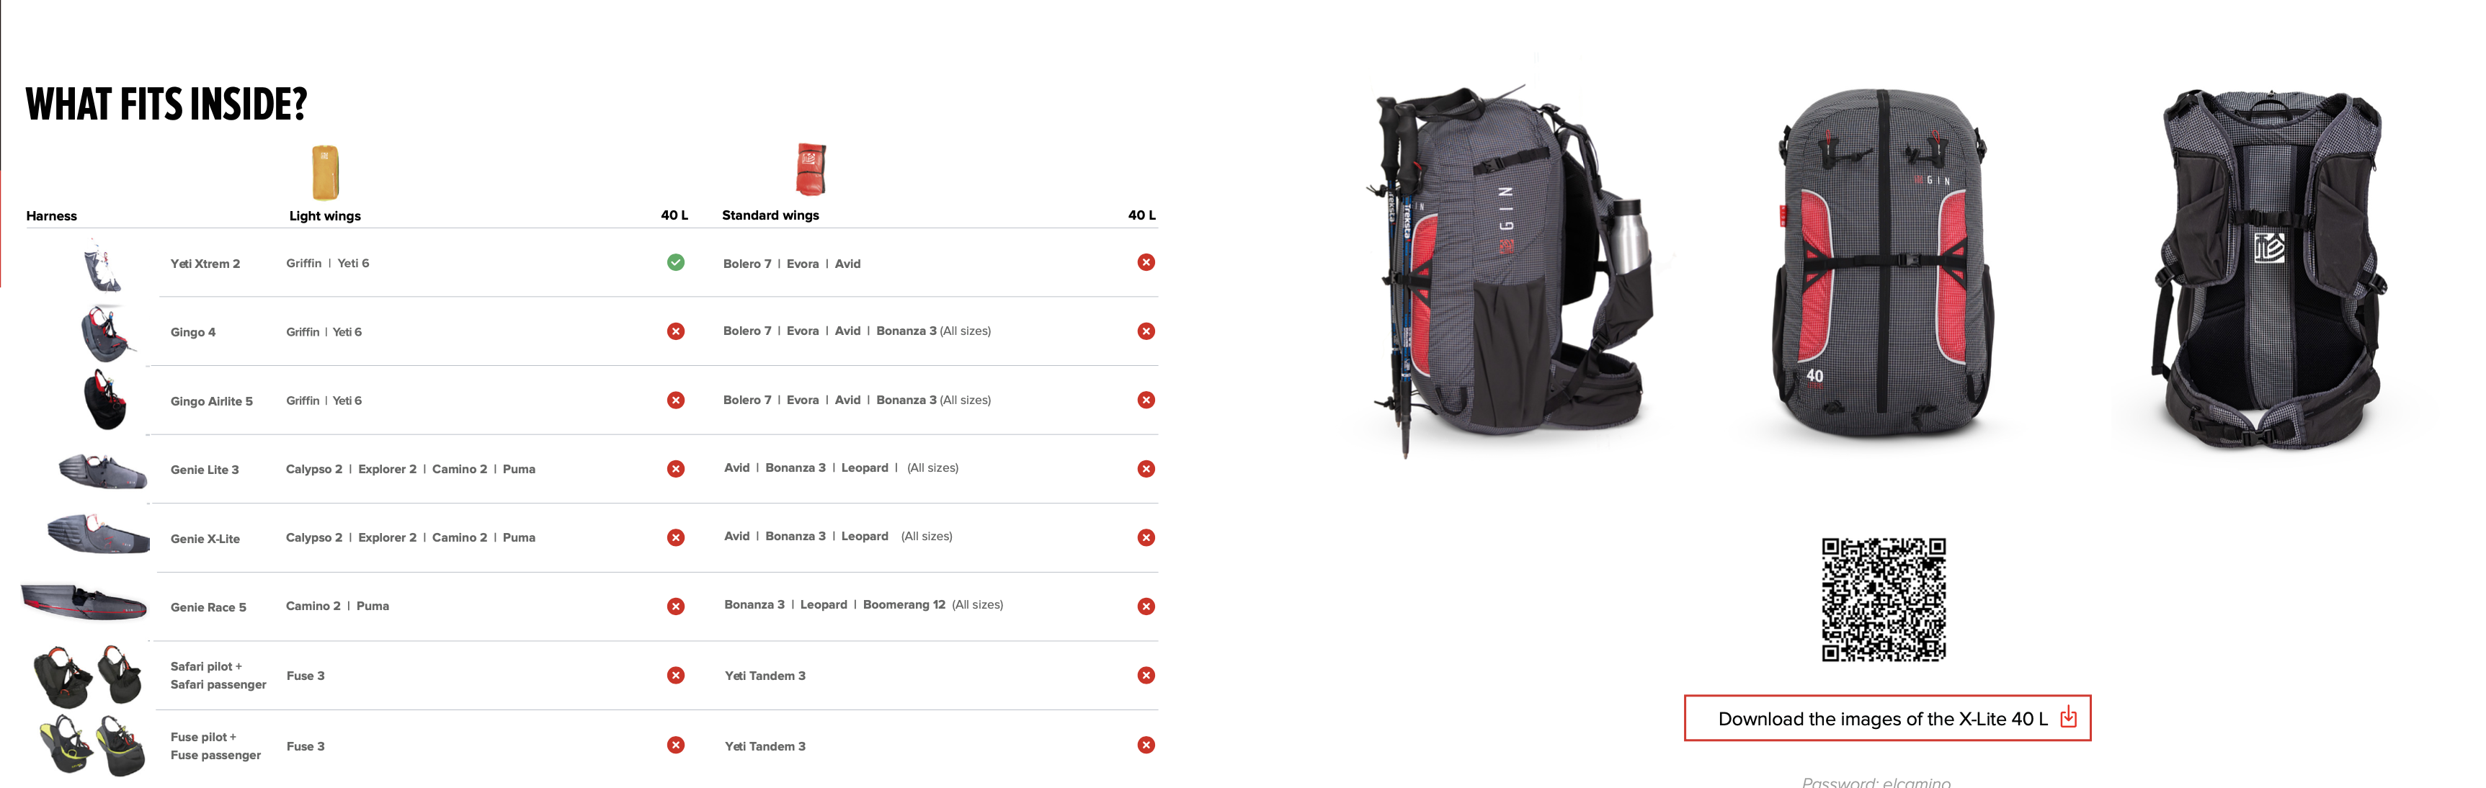The image size is (2486, 788).
Task: Click the download icon beside X-Lite 40 L
Action: click(x=2068, y=717)
